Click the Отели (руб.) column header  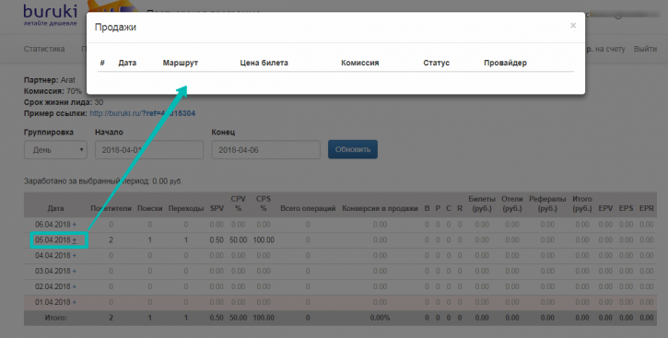(512, 204)
